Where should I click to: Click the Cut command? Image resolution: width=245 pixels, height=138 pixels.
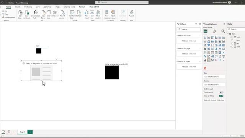click(5, 11)
